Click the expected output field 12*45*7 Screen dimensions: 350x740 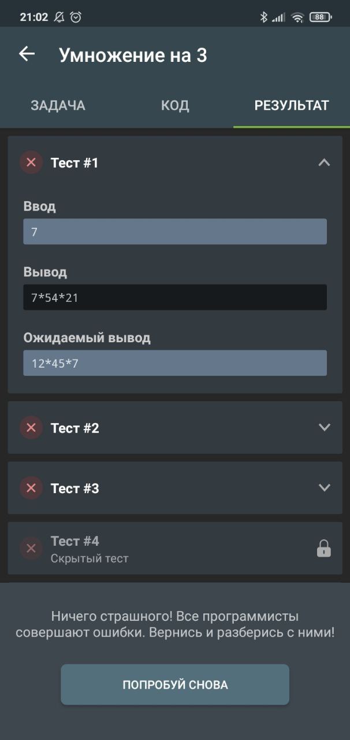tap(175, 363)
